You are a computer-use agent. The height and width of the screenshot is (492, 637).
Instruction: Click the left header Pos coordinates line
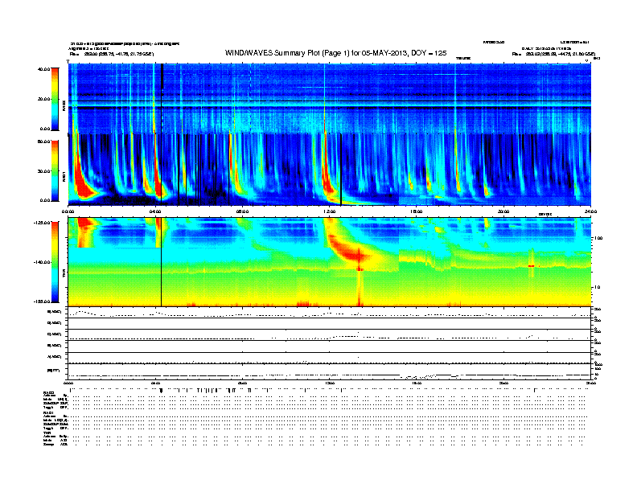coord(112,54)
